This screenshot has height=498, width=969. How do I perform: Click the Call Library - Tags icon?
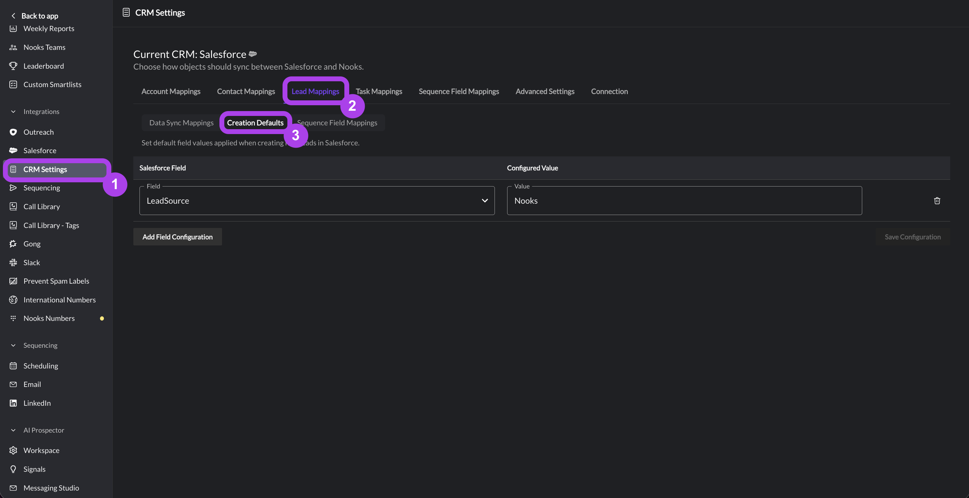[x=13, y=225]
